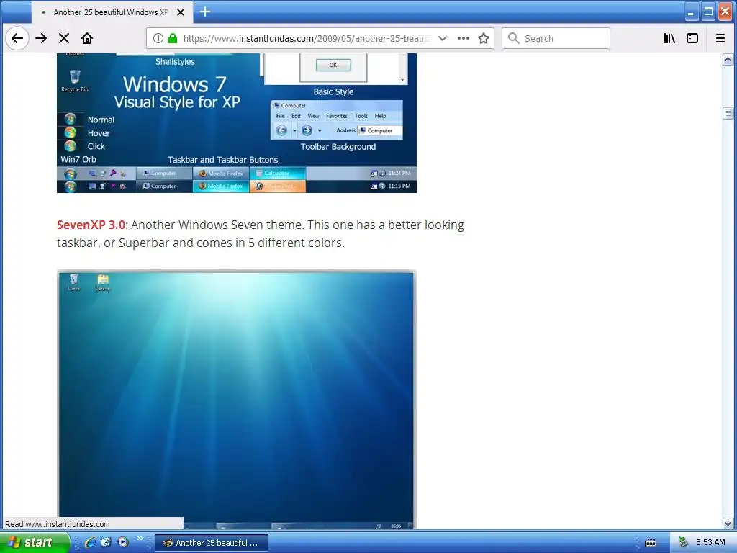Click the vertical scrollbar thumb
This screenshot has height=553, width=737.
[x=728, y=113]
